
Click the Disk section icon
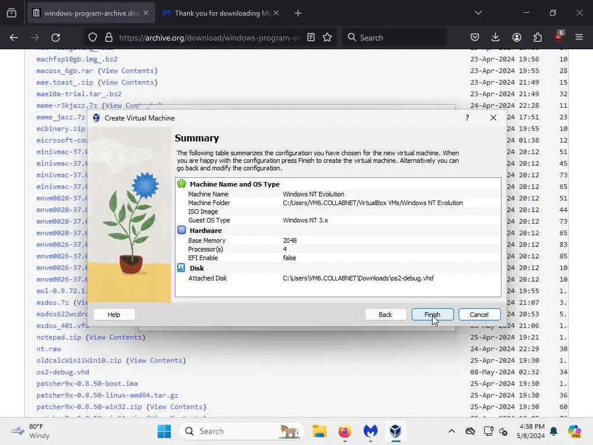point(181,268)
